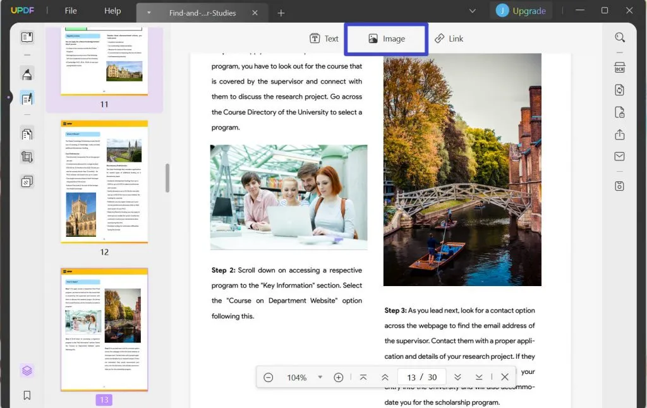The height and width of the screenshot is (408, 647).
Task: Click the zoom in plus button
Action: (339, 378)
